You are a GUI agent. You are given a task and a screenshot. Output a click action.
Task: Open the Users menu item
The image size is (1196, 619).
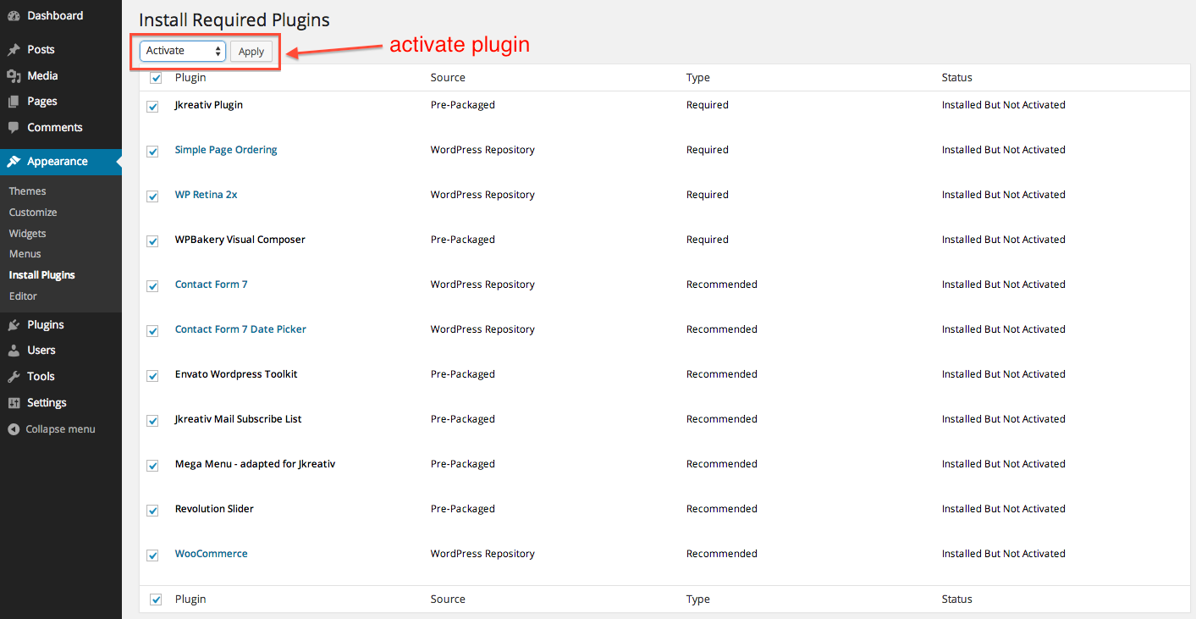[x=41, y=350]
